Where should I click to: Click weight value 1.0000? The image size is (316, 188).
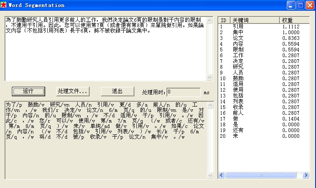(291, 32)
